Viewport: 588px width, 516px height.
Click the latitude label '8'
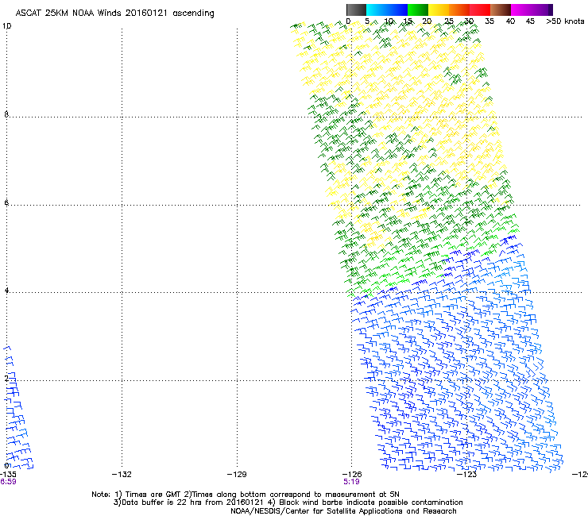[x=6, y=114]
